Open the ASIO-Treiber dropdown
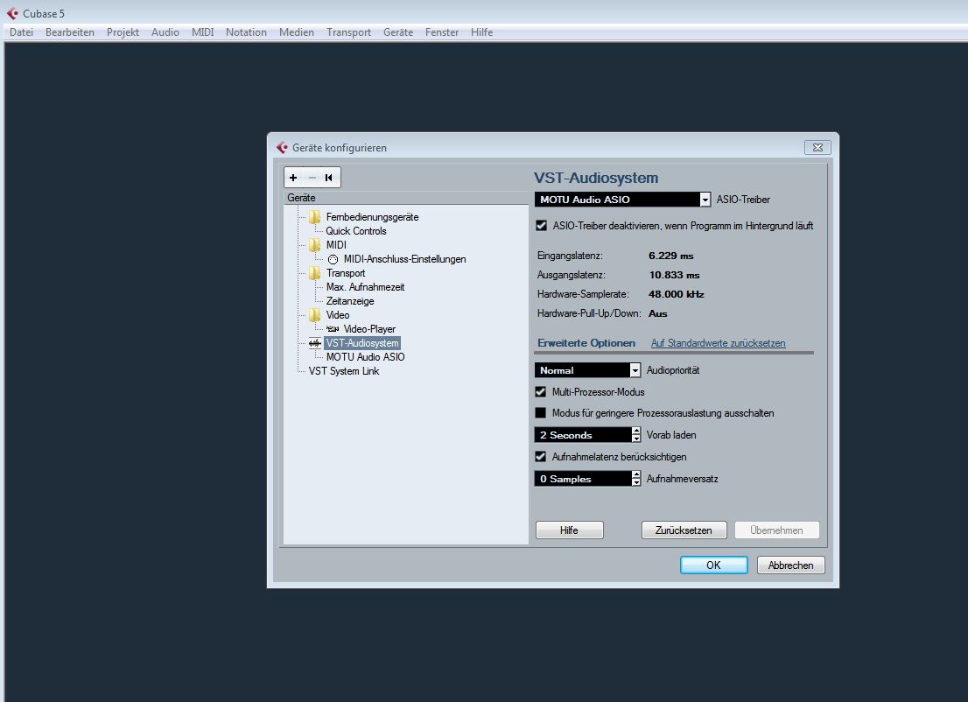 tap(705, 200)
